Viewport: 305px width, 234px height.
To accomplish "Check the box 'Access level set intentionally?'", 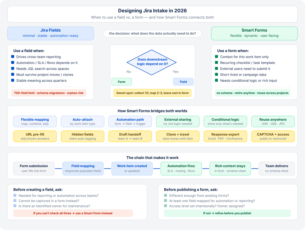I will pos(165,206).
